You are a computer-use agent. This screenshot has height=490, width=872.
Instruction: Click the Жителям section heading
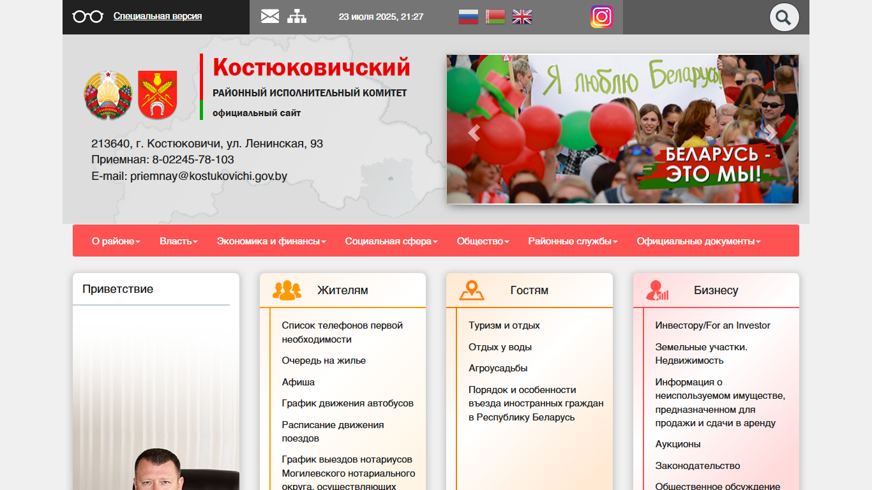(343, 290)
